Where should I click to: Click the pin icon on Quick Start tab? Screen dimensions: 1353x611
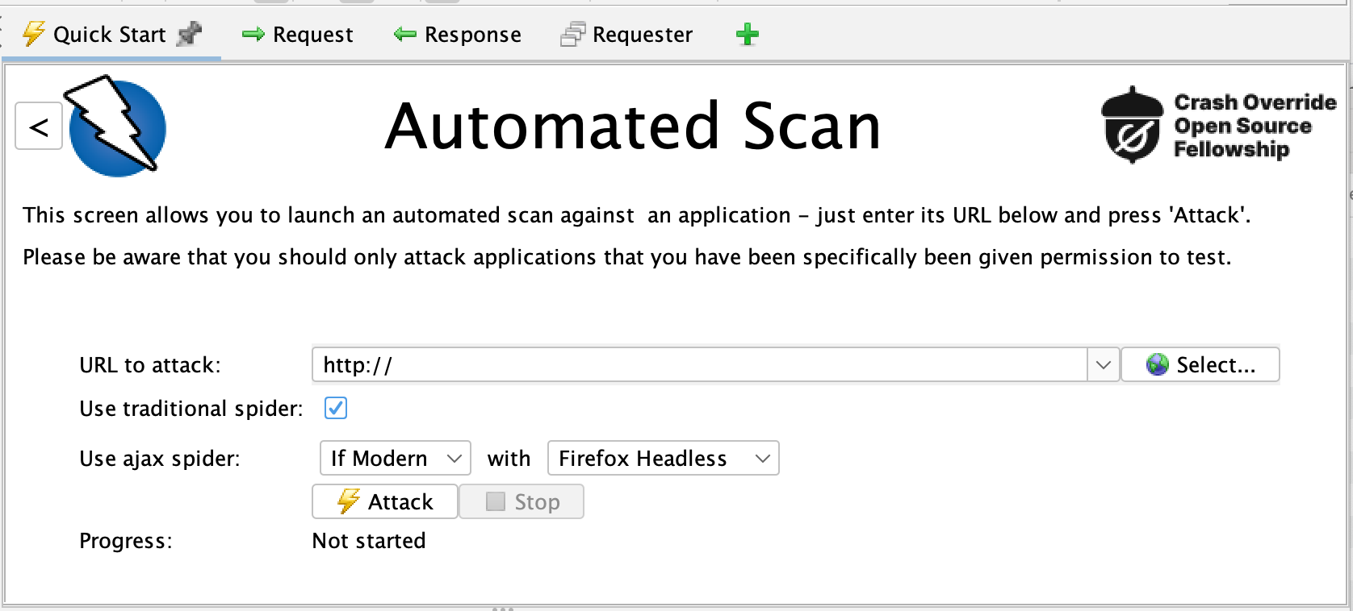(x=190, y=34)
